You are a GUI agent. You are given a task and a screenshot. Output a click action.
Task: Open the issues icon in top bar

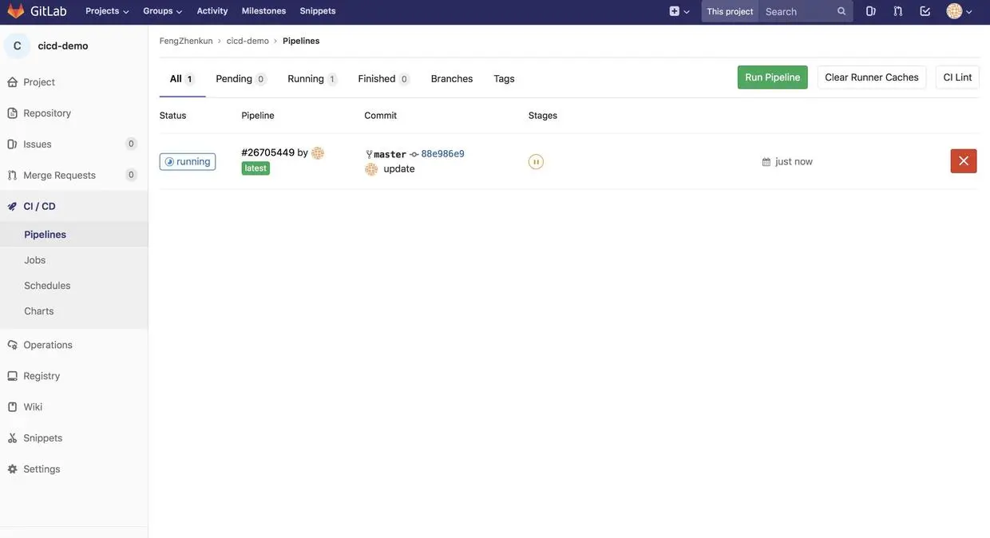click(x=871, y=11)
